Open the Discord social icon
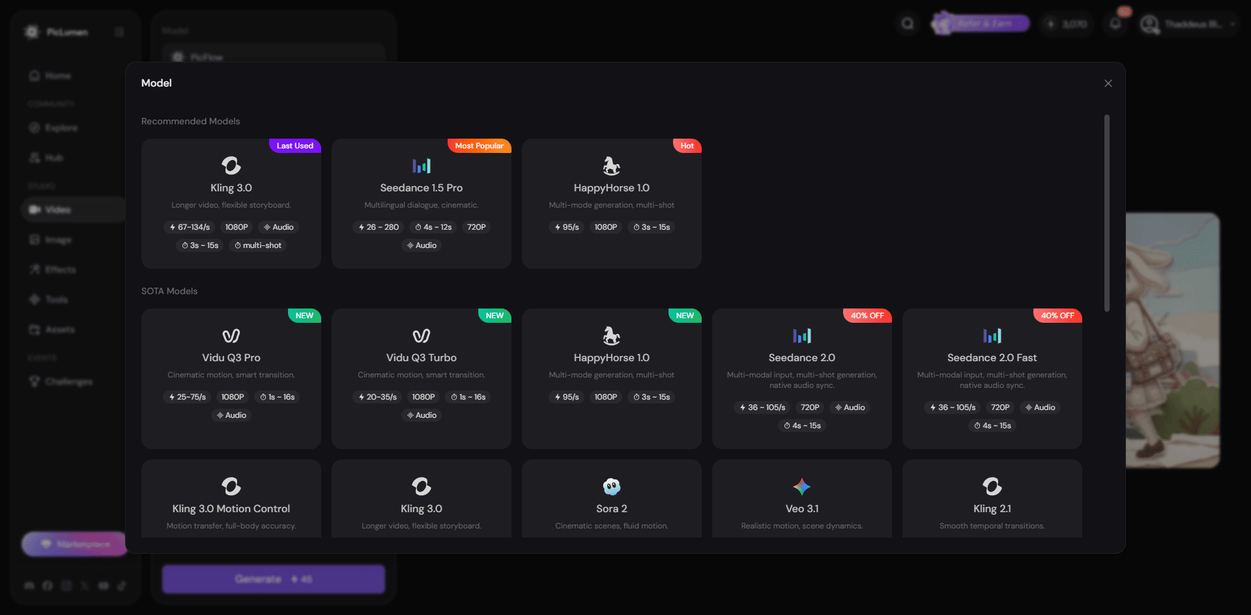The image size is (1251, 615). tap(29, 586)
